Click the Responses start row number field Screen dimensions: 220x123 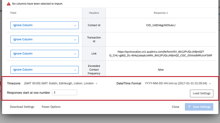(x=64, y=93)
